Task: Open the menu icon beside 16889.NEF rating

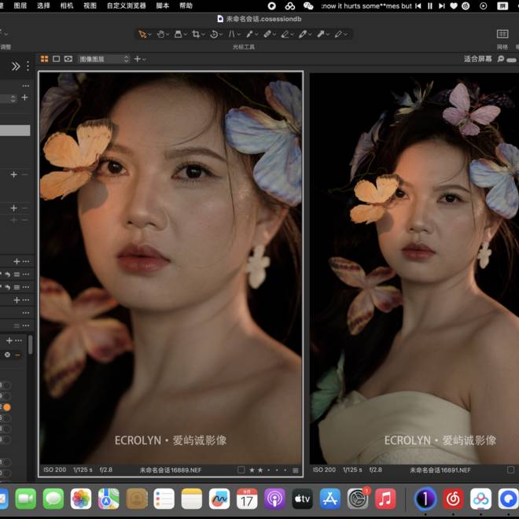Action: (295, 470)
